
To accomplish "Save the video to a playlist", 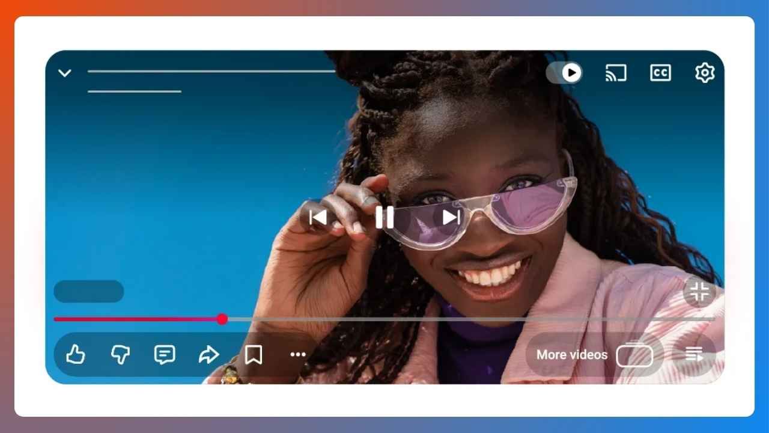I will point(254,355).
